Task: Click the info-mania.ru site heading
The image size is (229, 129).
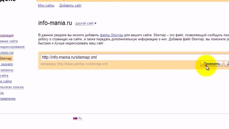Action: 55,23
